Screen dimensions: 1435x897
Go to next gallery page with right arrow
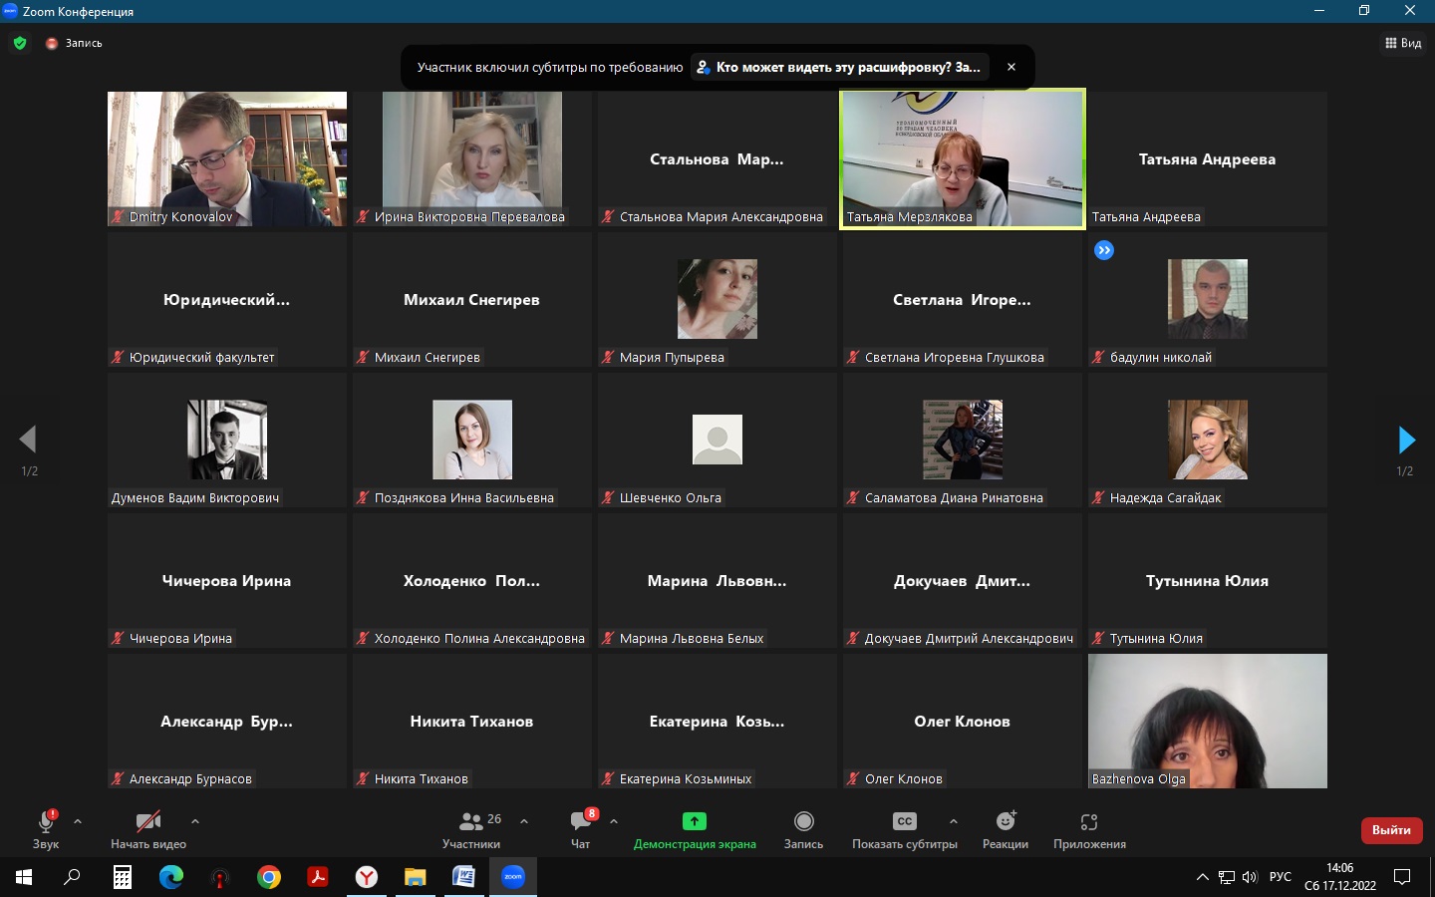coord(1405,440)
